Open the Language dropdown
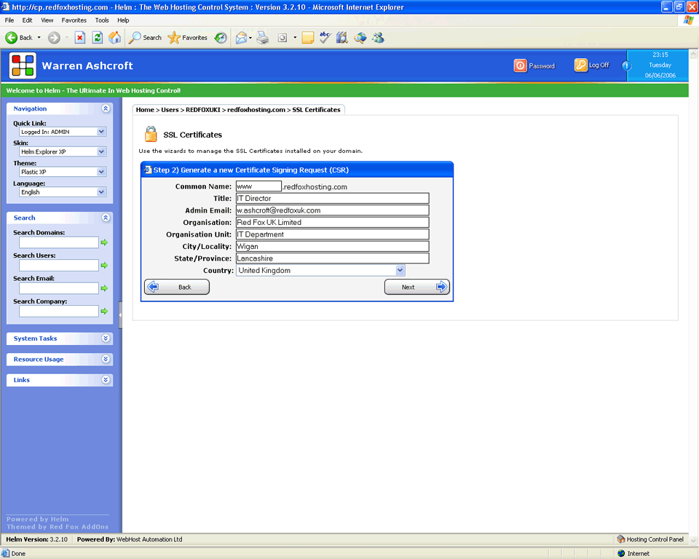 [x=63, y=192]
